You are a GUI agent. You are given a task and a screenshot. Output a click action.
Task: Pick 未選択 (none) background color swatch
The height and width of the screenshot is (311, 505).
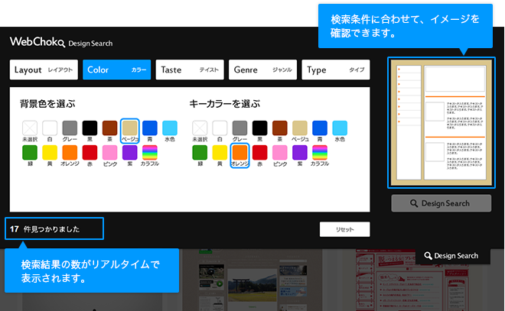(x=30, y=128)
